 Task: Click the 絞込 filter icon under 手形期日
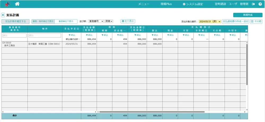point(201,35)
